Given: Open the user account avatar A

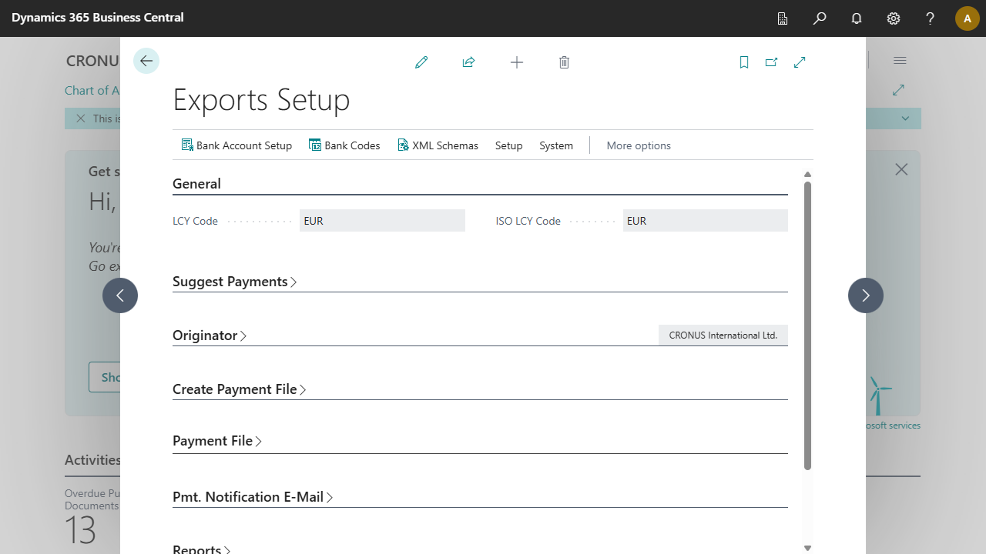Looking at the screenshot, I should pyautogui.click(x=968, y=18).
